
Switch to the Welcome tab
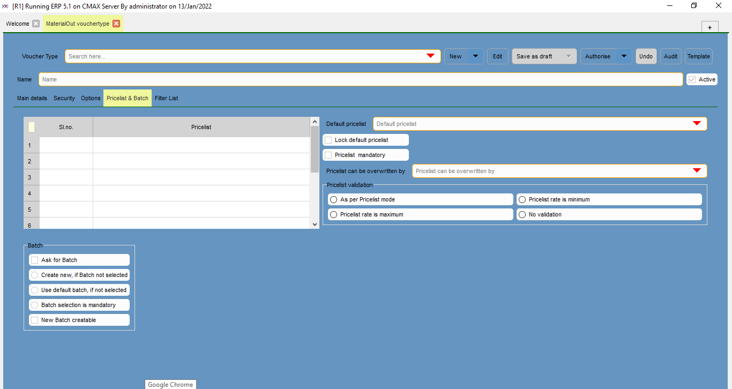(18, 24)
